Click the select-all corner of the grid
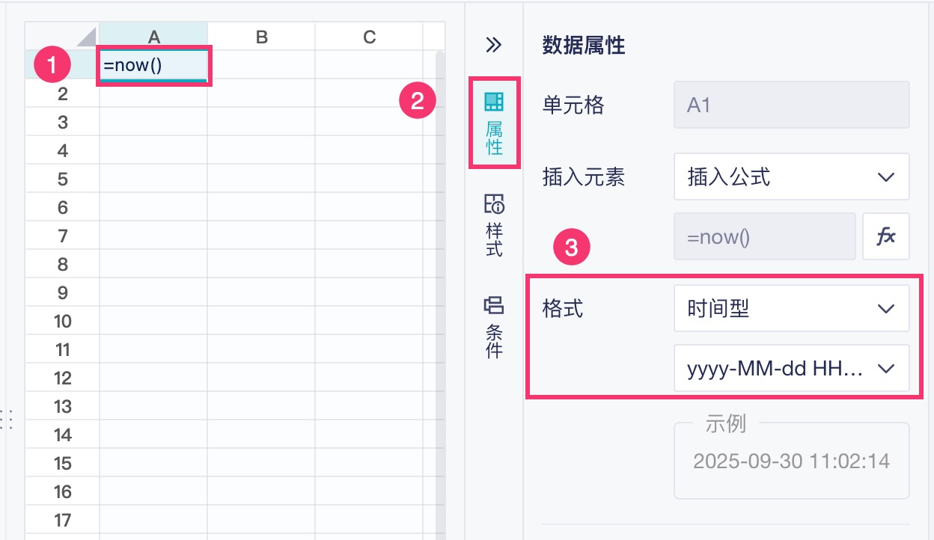 (x=62, y=37)
